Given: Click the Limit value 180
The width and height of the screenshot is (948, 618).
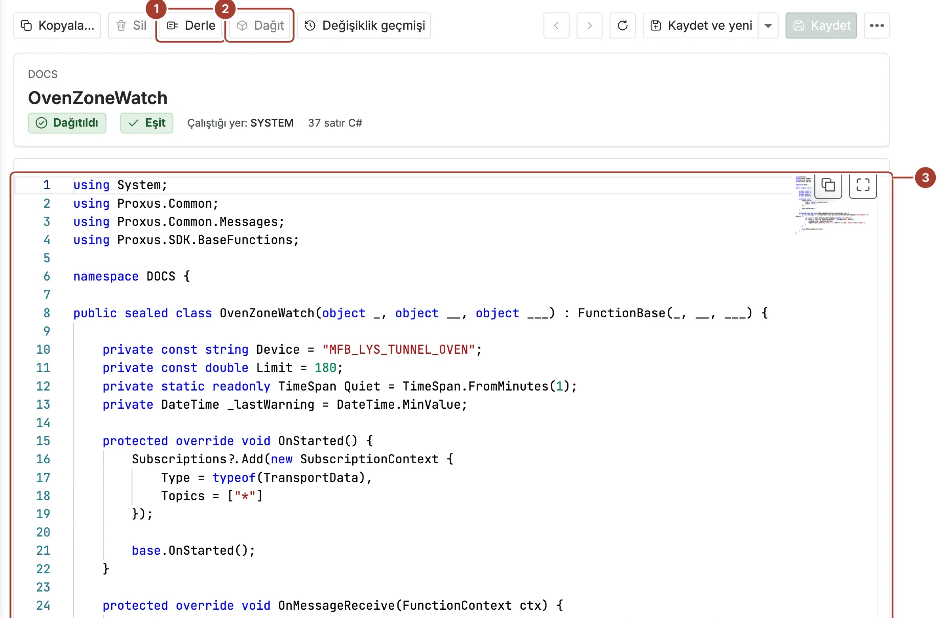Looking at the screenshot, I should coord(325,368).
